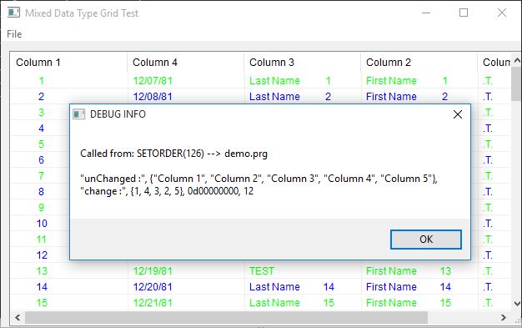The image size is (522, 328).
Task: Click the vertical scrollbar thumb
Action: coord(517,83)
